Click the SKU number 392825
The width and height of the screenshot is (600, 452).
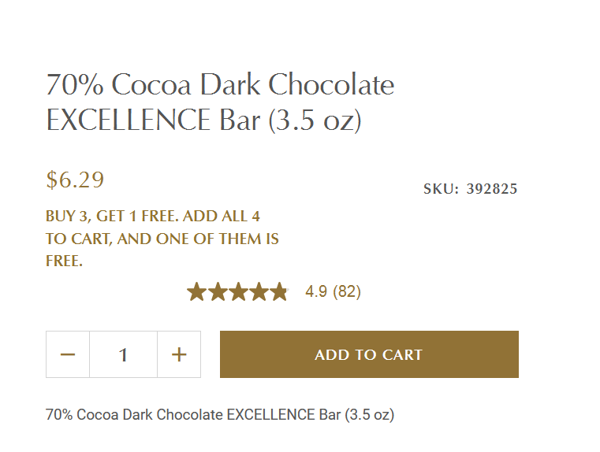[492, 189]
